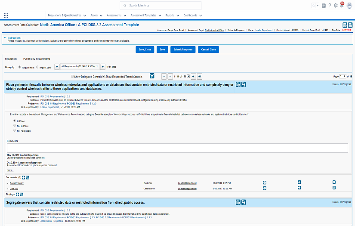Go to first page of controls
The image size is (355, 226).
click(x=164, y=77)
